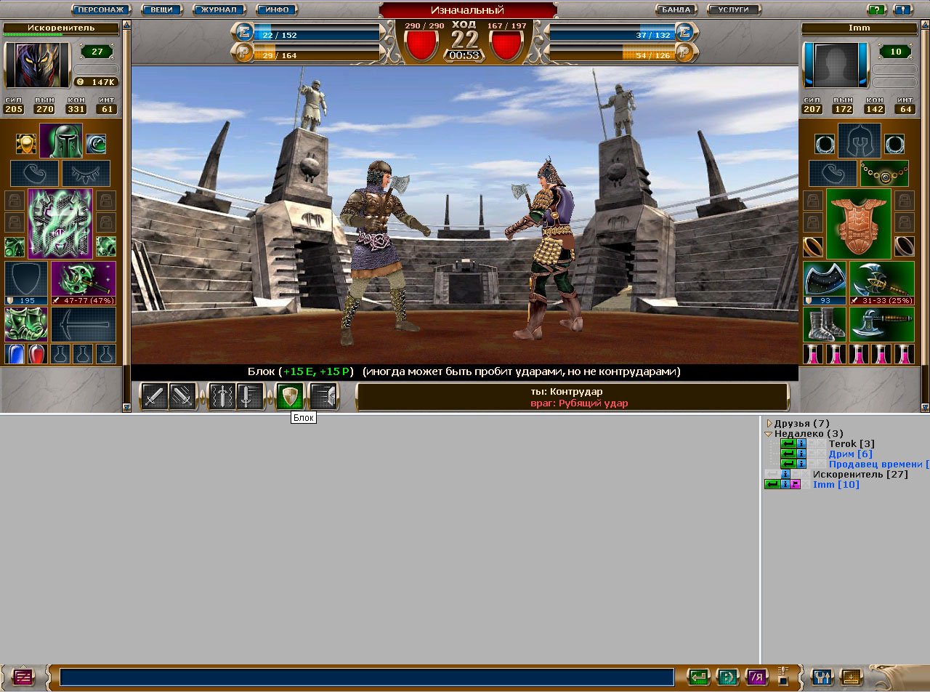Click Imm's opponent portrait

pos(836,65)
